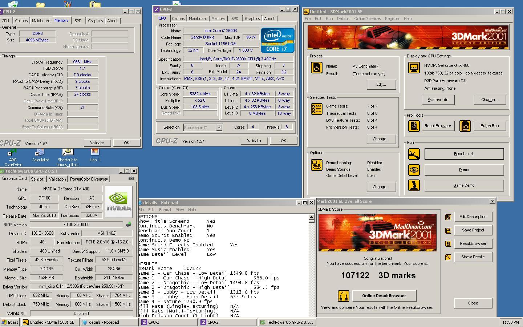This screenshot has width=523, height=327.
Task: Click the ResultBrowser magnifier icon in Pro Tools
Action: click(x=414, y=126)
